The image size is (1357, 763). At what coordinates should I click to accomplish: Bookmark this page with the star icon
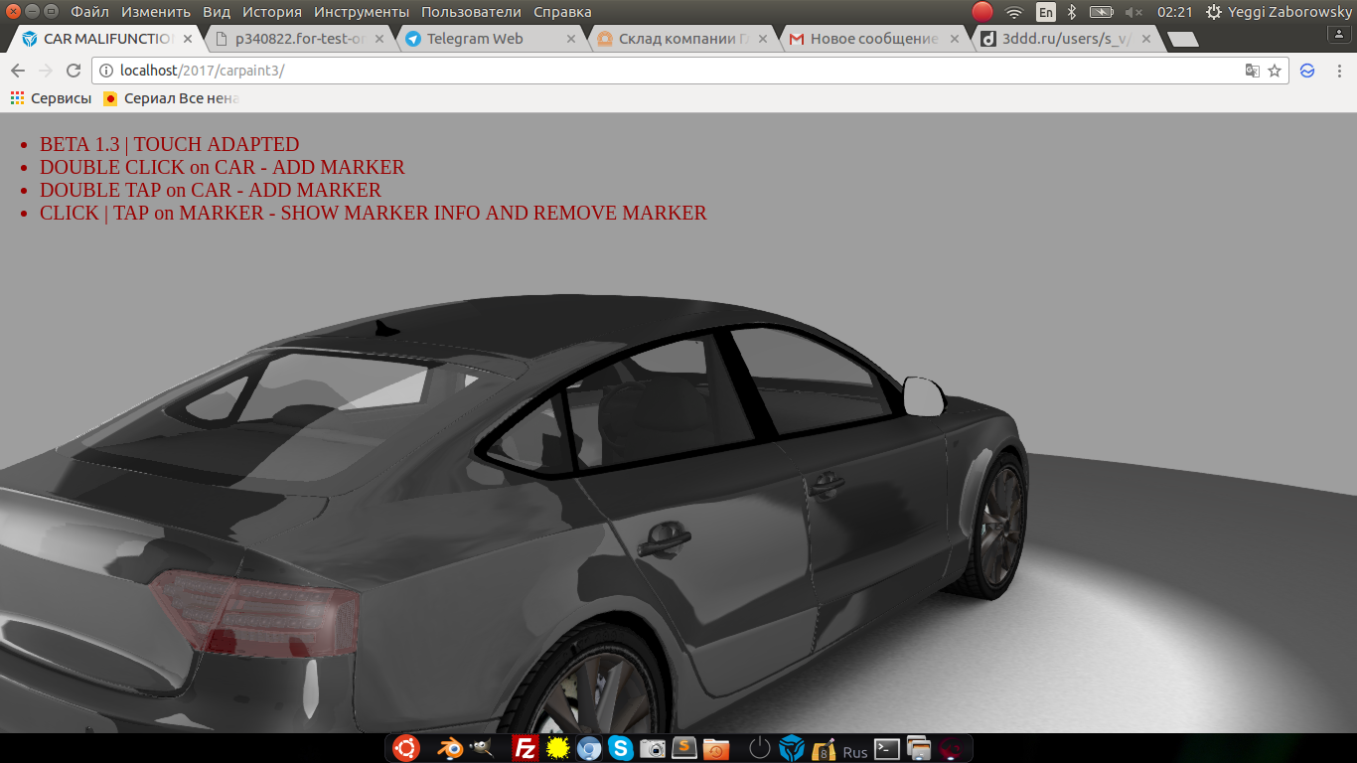point(1275,71)
